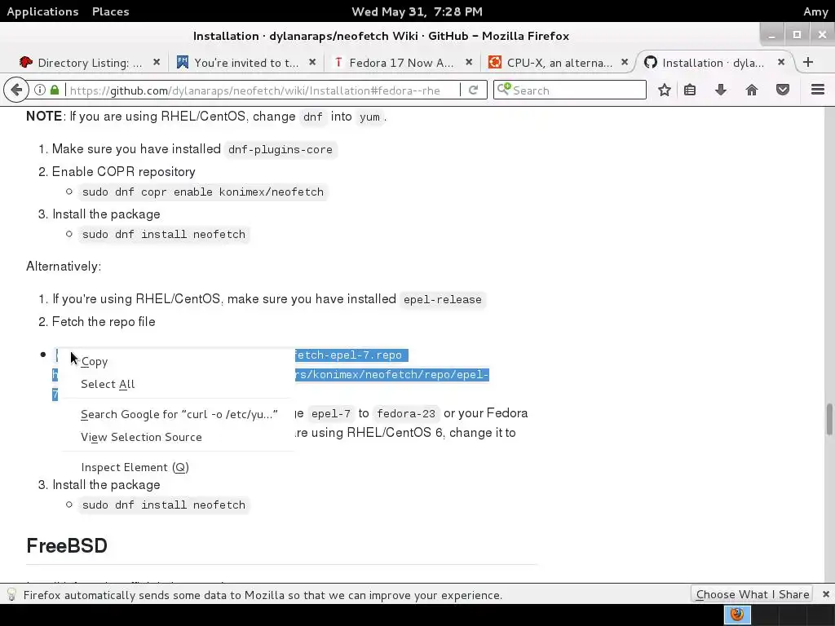Click search engine magnifier icon
The width and height of the screenshot is (835, 626).
[x=504, y=89]
